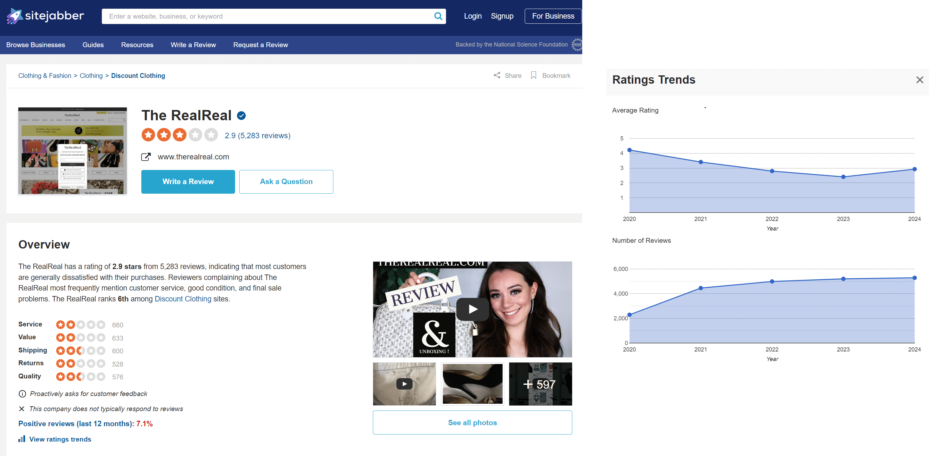The image size is (948, 456).
Task: Open the Guides menu
Action: [x=93, y=45]
